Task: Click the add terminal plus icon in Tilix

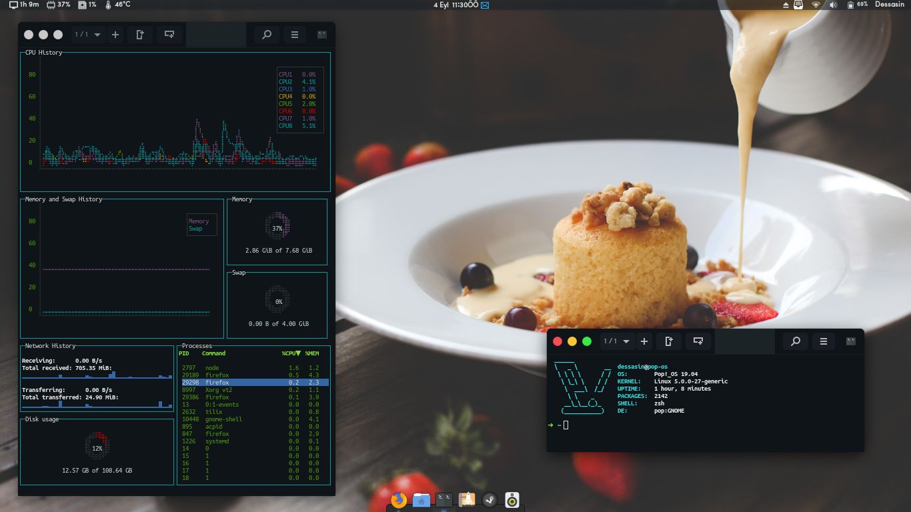Action: click(x=115, y=34)
